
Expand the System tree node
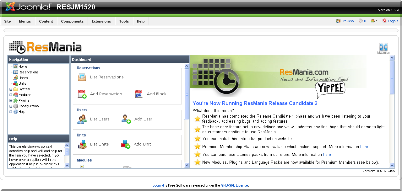(x=11, y=89)
